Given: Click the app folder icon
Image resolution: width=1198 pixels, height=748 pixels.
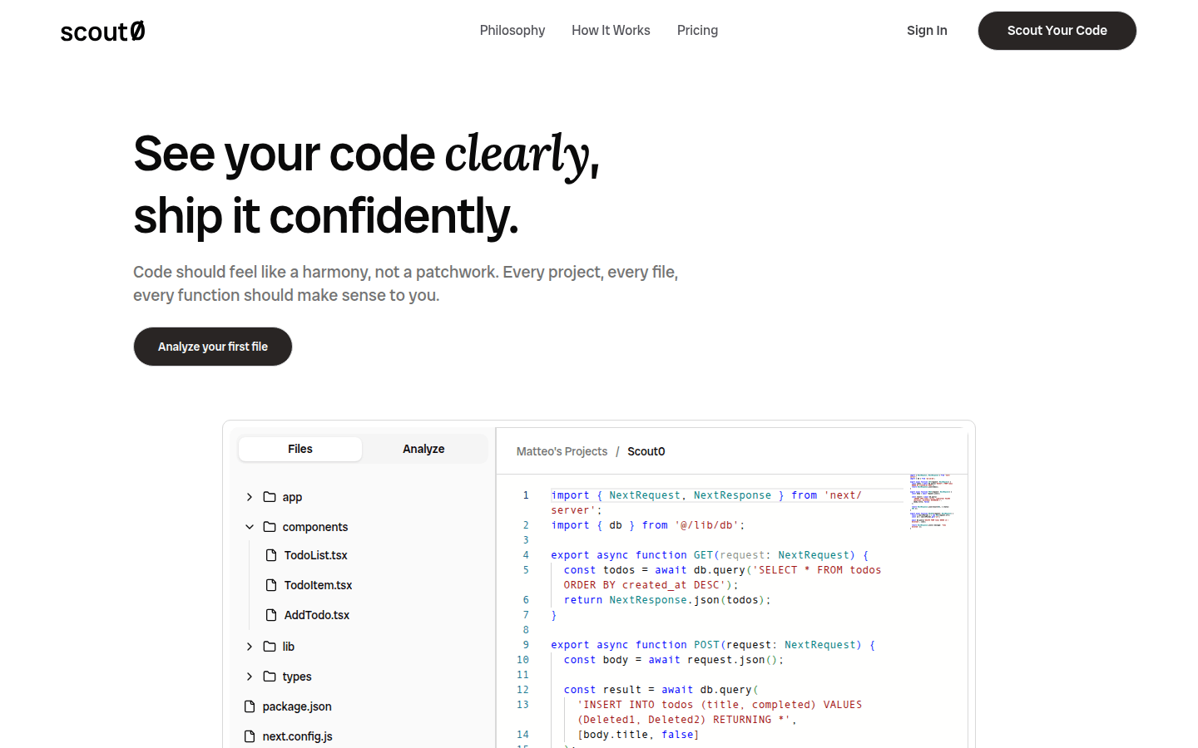Looking at the screenshot, I should (x=270, y=497).
